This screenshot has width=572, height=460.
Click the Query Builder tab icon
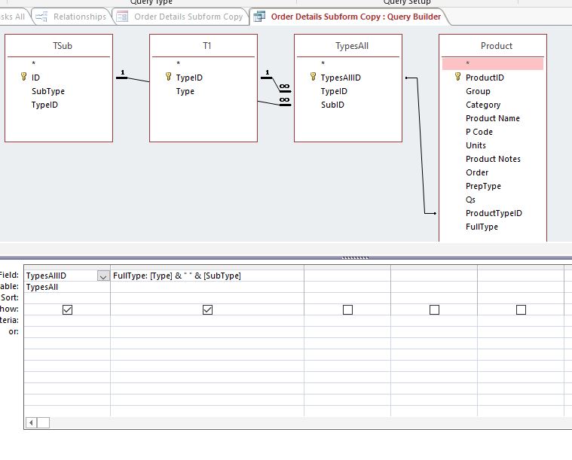pos(259,17)
